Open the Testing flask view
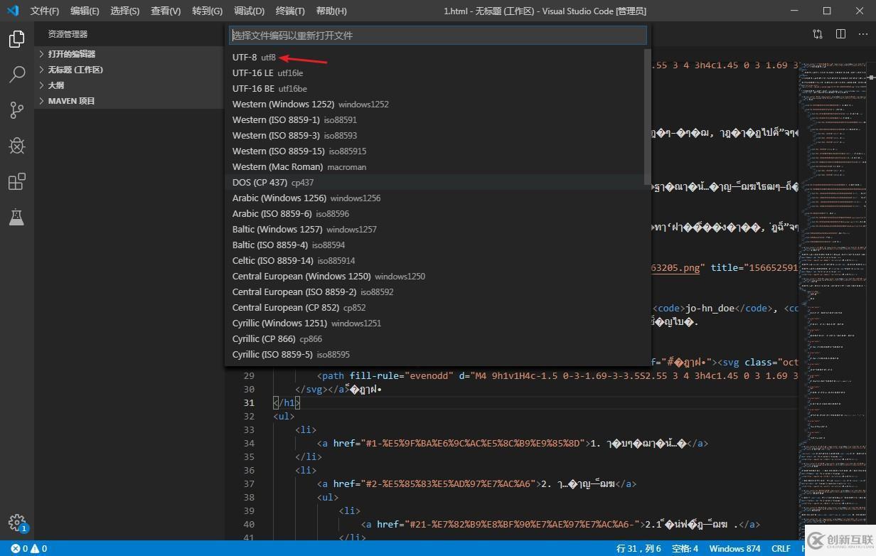This screenshot has width=876, height=556. [x=16, y=217]
